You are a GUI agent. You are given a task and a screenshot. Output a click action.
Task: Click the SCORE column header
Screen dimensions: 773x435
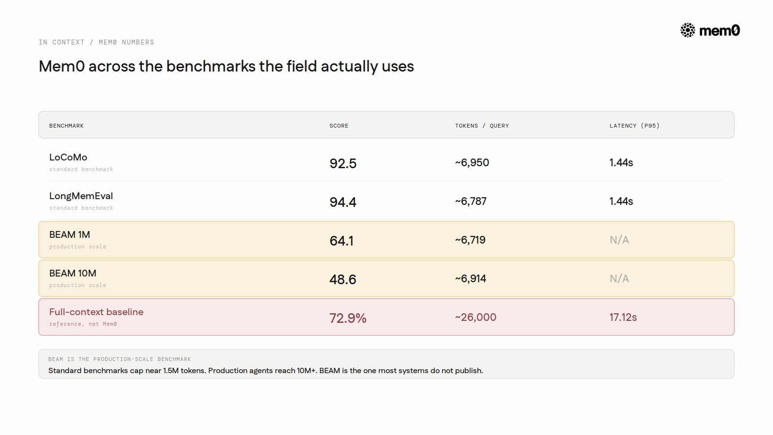coord(339,126)
